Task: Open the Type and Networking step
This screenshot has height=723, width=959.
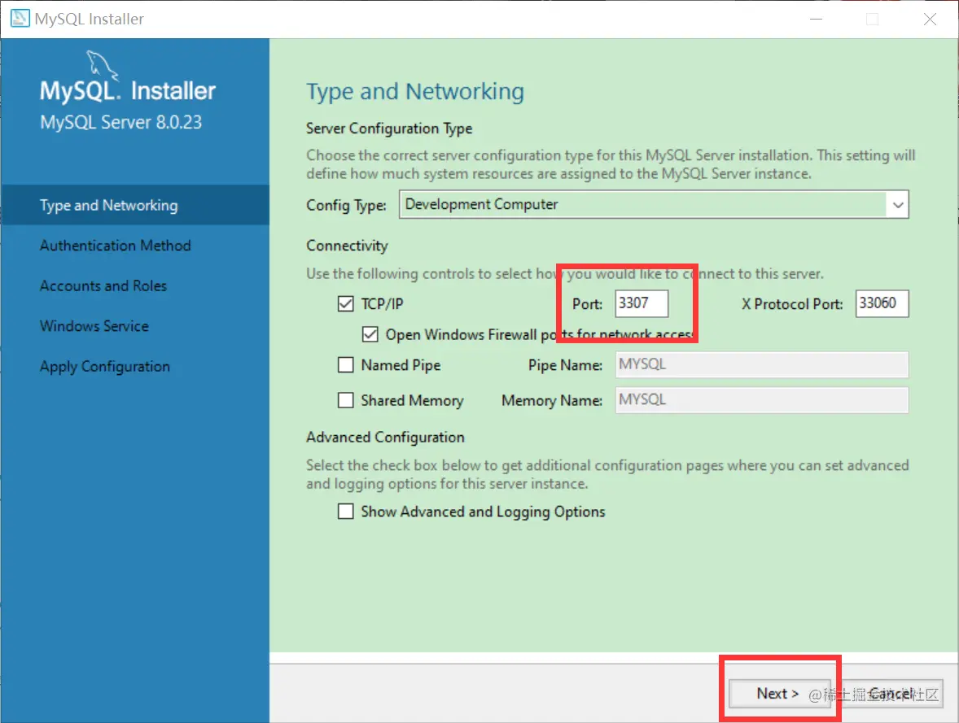Action: (x=134, y=205)
